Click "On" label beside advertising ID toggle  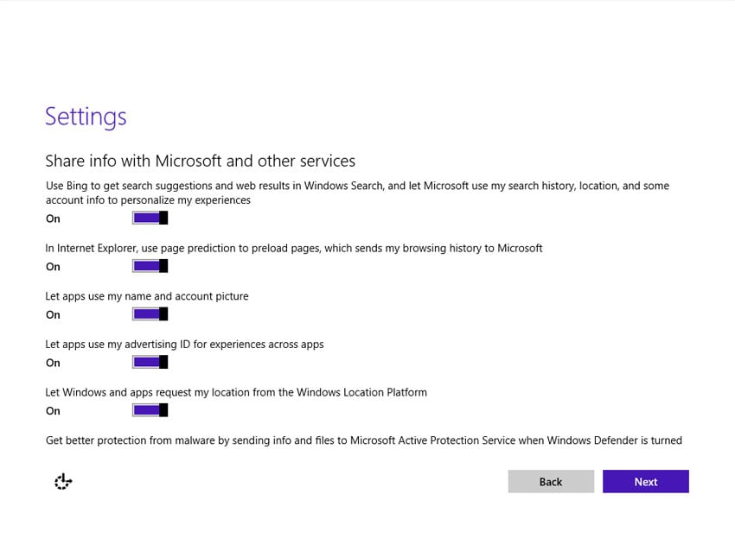(53, 363)
